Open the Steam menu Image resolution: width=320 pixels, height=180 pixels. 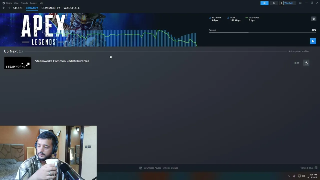point(9,3)
